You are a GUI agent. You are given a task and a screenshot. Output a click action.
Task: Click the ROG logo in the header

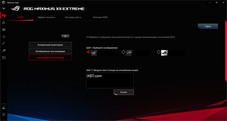click(16, 8)
